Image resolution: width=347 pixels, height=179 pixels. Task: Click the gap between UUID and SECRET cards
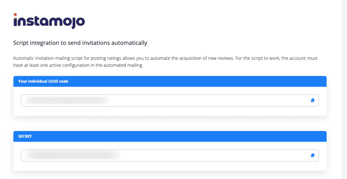(169, 124)
